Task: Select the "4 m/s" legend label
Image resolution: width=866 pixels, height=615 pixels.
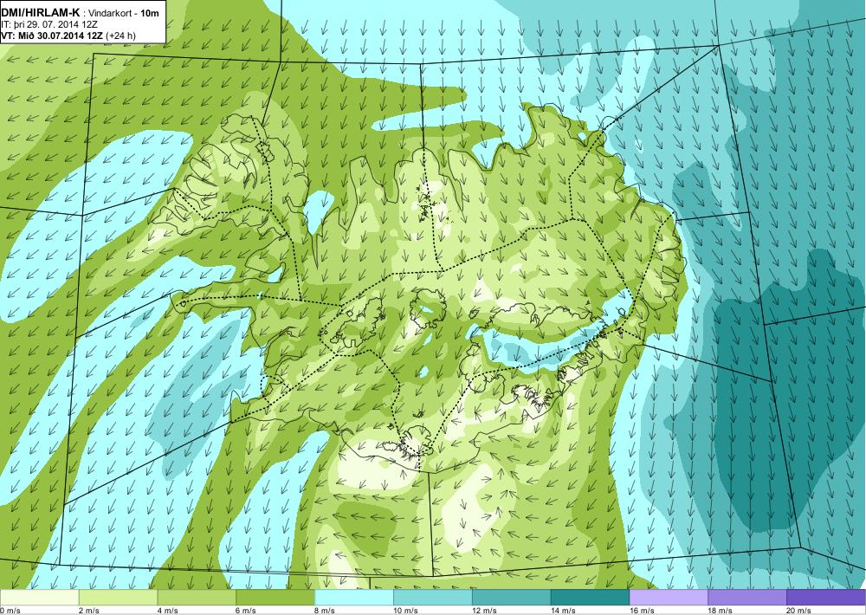Action: (x=168, y=611)
